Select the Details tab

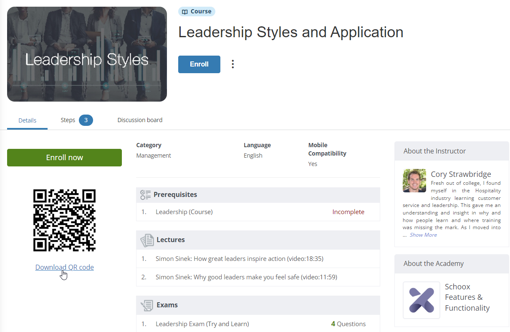pyautogui.click(x=27, y=120)
